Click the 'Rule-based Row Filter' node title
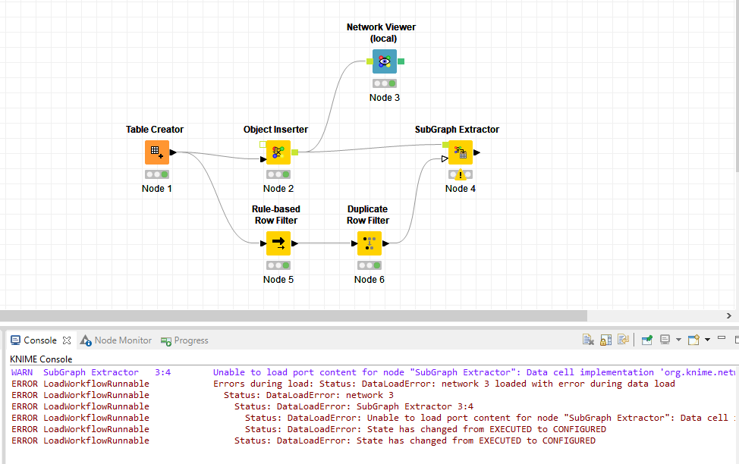 coord(276,215)
